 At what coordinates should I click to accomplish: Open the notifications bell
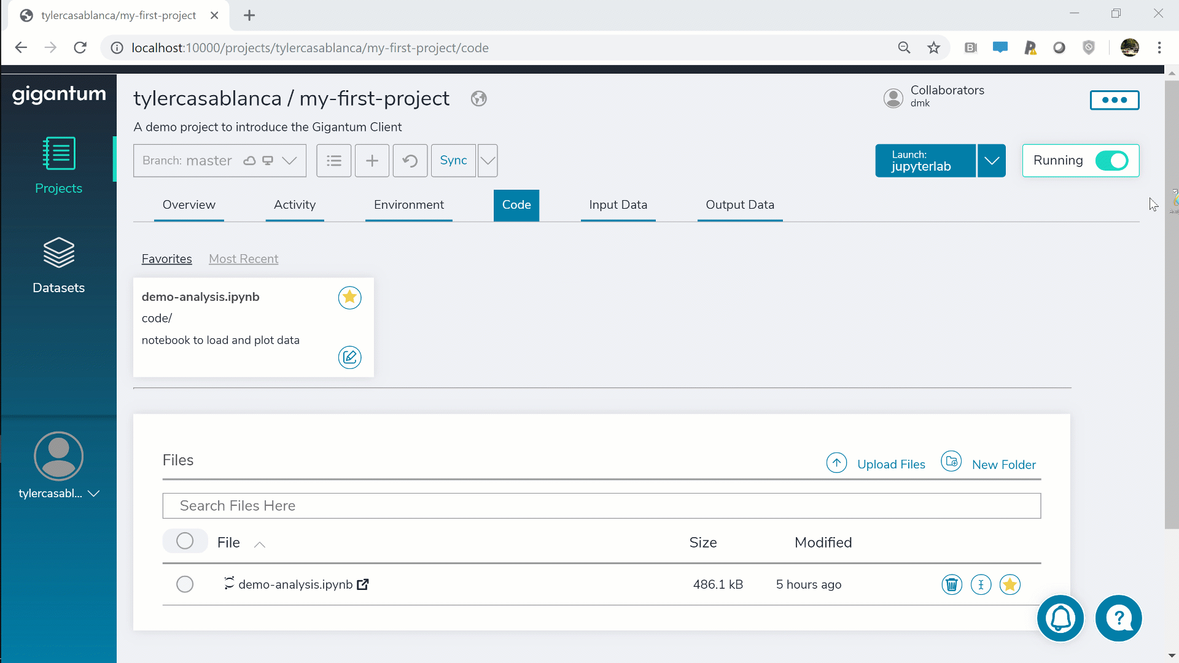tap(1060, 618)
